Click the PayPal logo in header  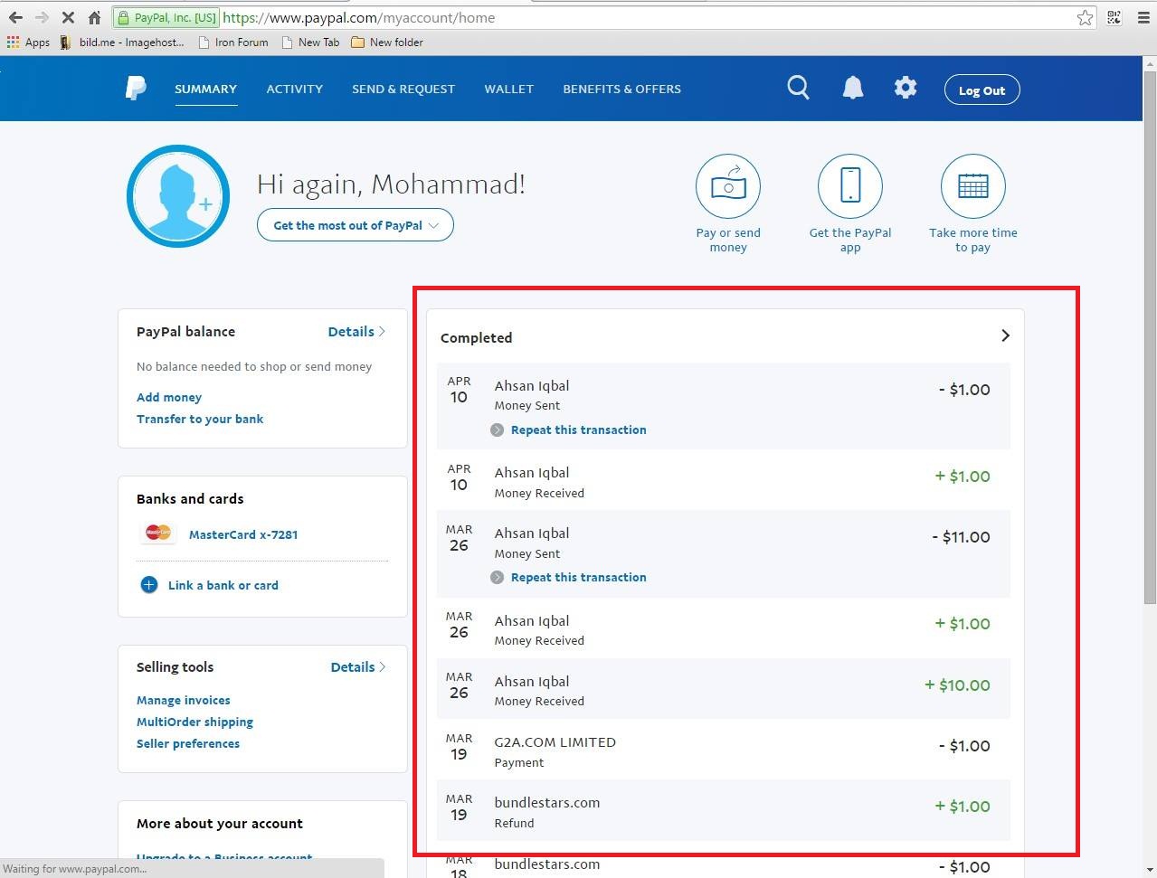coord(136,88)
